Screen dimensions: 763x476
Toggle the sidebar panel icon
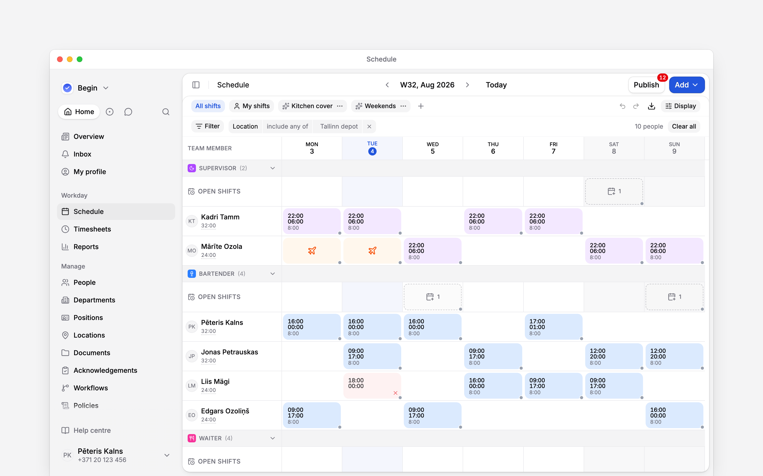(x=196, y=85)
